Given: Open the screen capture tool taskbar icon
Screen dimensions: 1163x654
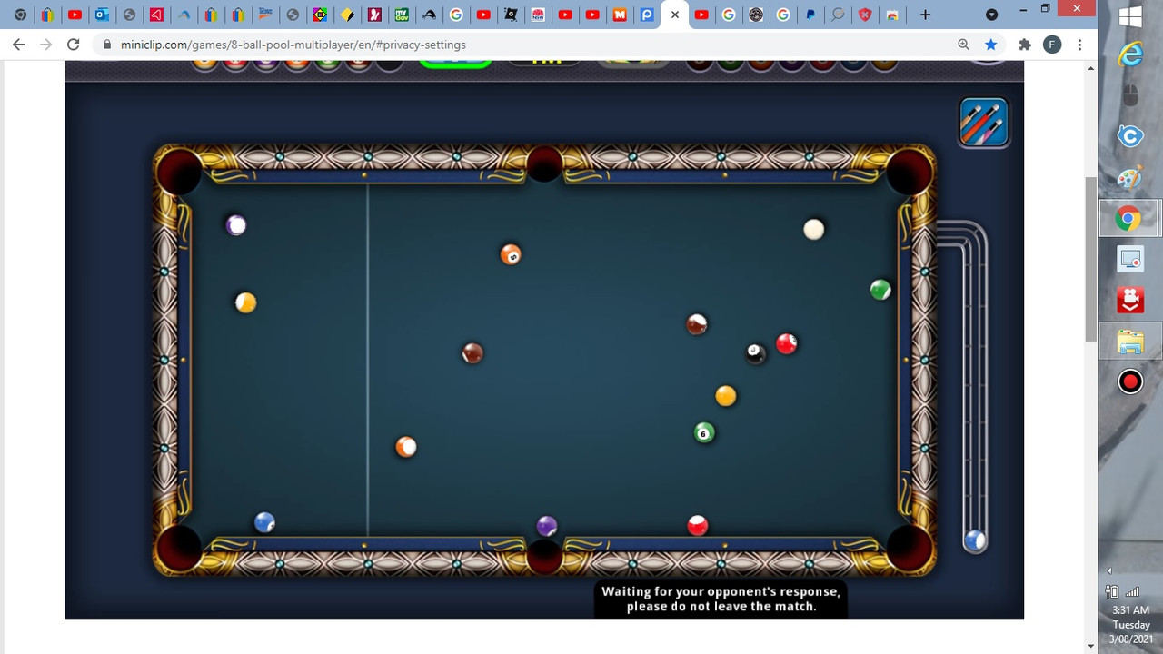Looking at the screenshot, I should [x=1130, y=260].
